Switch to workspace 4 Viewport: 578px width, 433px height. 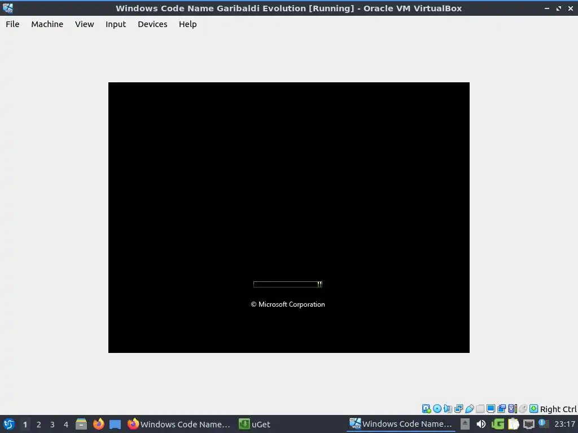pos(66,425)
